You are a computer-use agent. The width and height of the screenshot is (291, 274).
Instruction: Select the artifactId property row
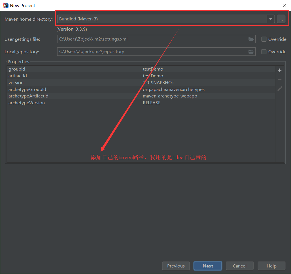tap(141, 76)
